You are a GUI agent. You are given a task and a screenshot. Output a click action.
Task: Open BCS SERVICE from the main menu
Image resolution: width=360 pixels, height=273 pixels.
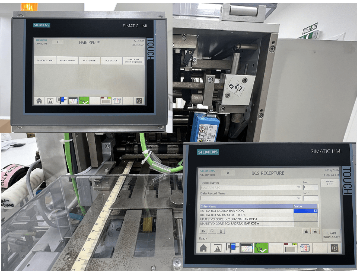pos(89,60)
